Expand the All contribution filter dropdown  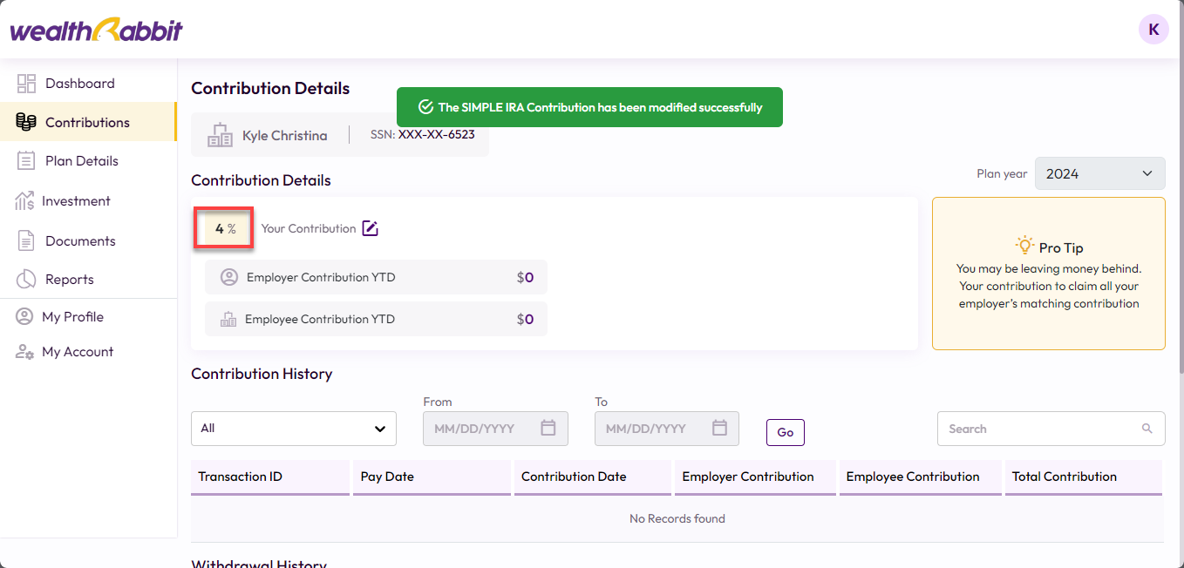coord(293,429)
